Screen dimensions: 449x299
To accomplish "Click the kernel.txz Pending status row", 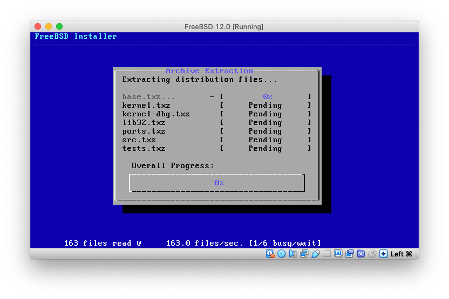I will 265,106.
